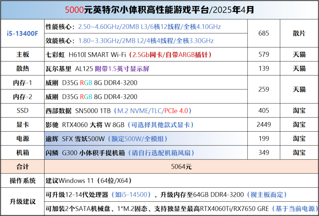Select the 内存-2 label

tap(22, 97)
